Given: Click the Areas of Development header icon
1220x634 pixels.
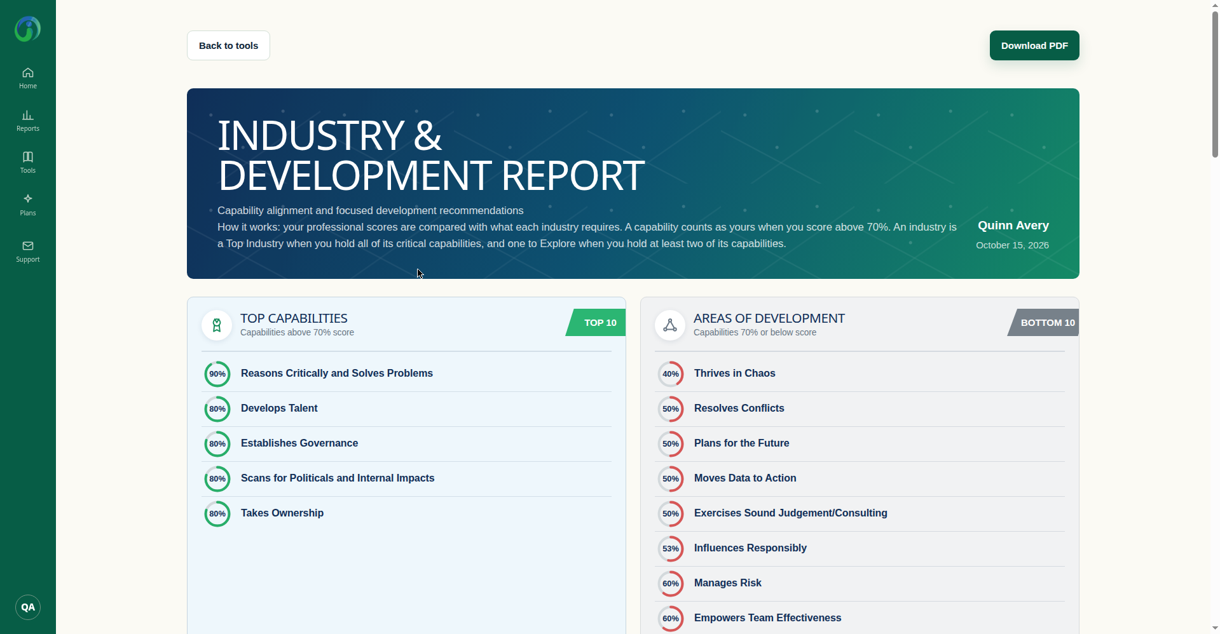Looking at the screenshot, I should 670,325.
